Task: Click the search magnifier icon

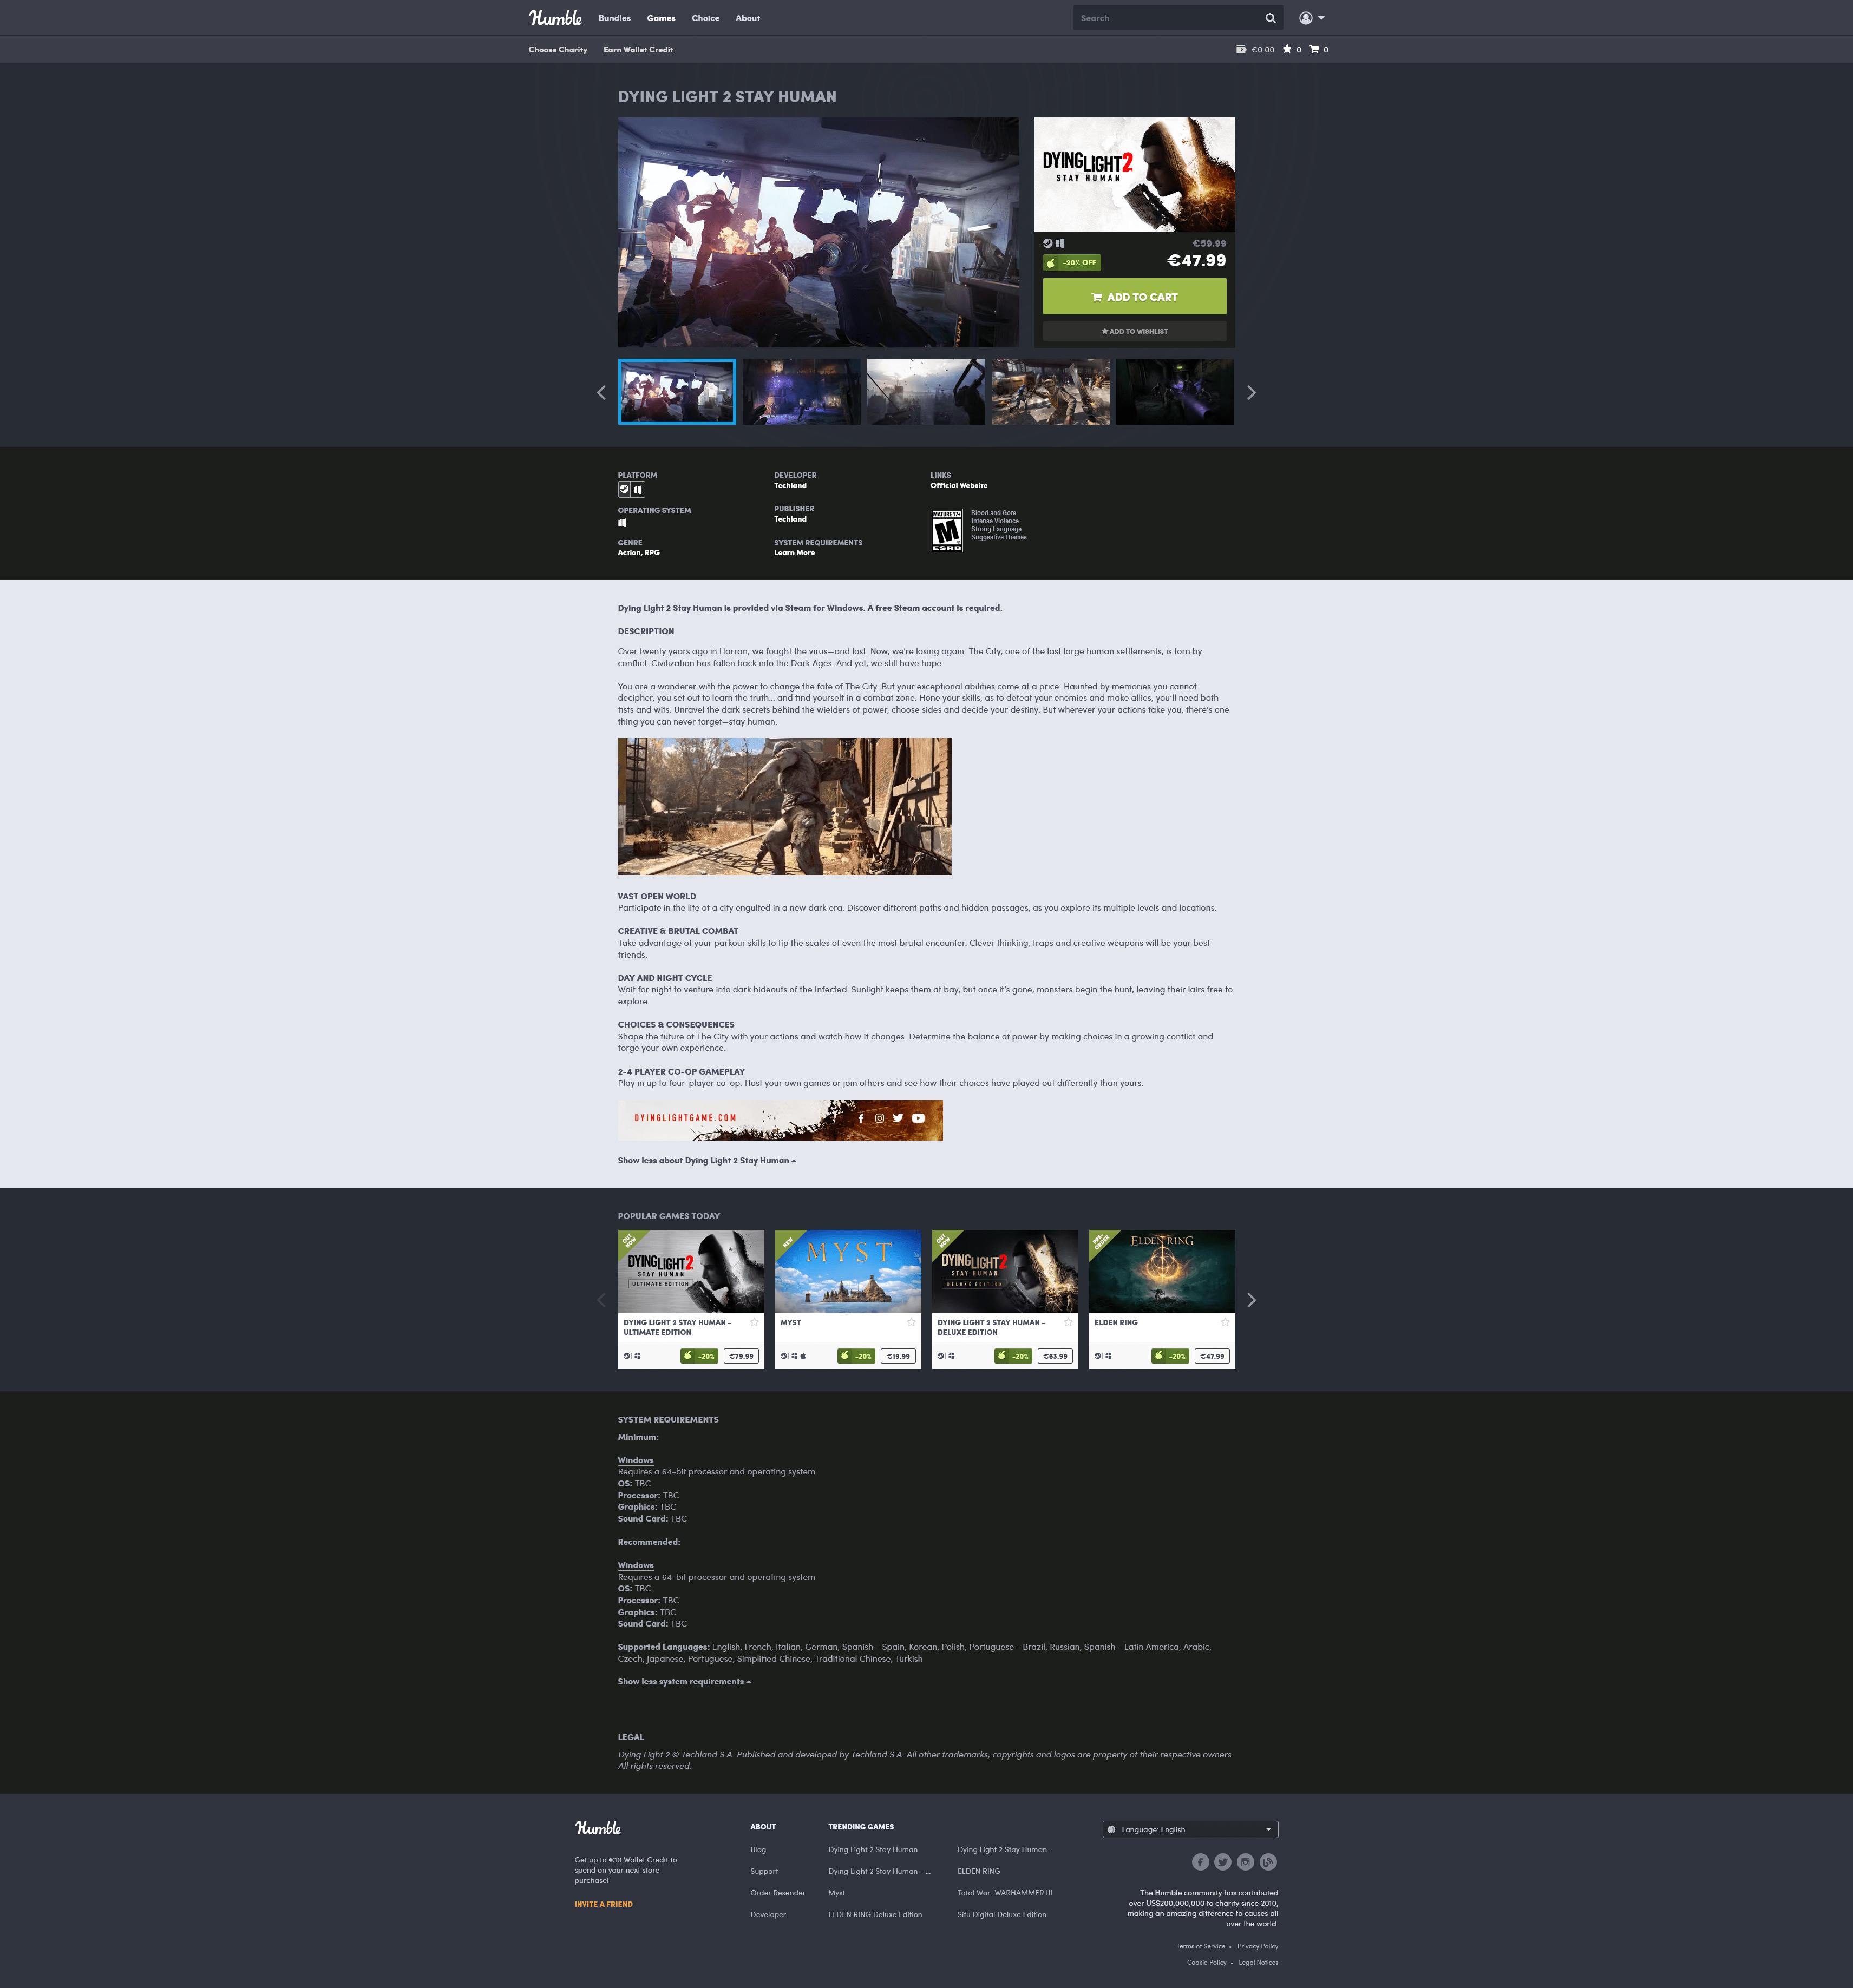Action: (x=1269, y=18)
